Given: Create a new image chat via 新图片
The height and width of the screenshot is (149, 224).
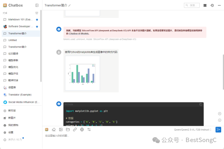Looking at the screenshot, I should pos(21,118).
